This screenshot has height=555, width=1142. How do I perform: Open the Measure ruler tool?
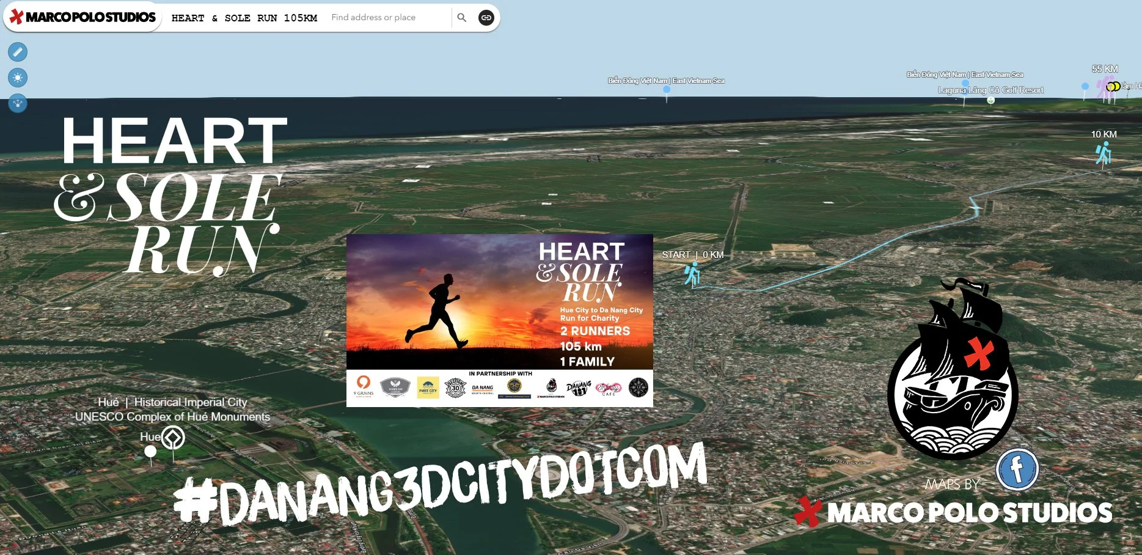(18, 52)
